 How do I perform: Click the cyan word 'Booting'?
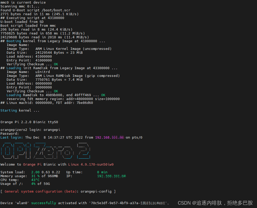tap(14, 41)
